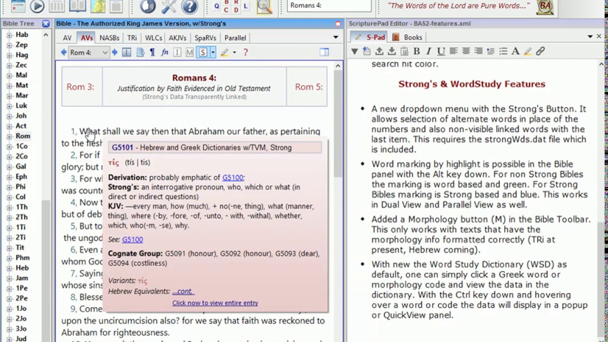Switch to the AV Bible tab
This screenshot has width=608, height=342.
pos(67,38)
